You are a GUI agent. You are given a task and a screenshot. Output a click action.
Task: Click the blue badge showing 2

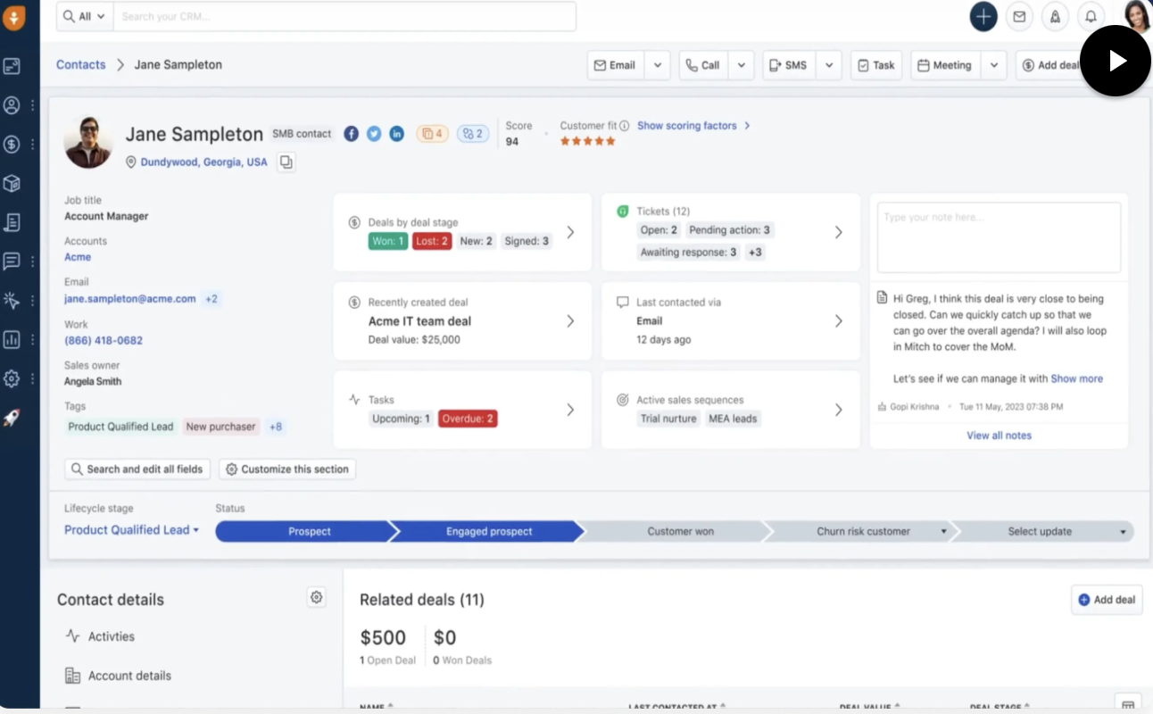point(473,134)
